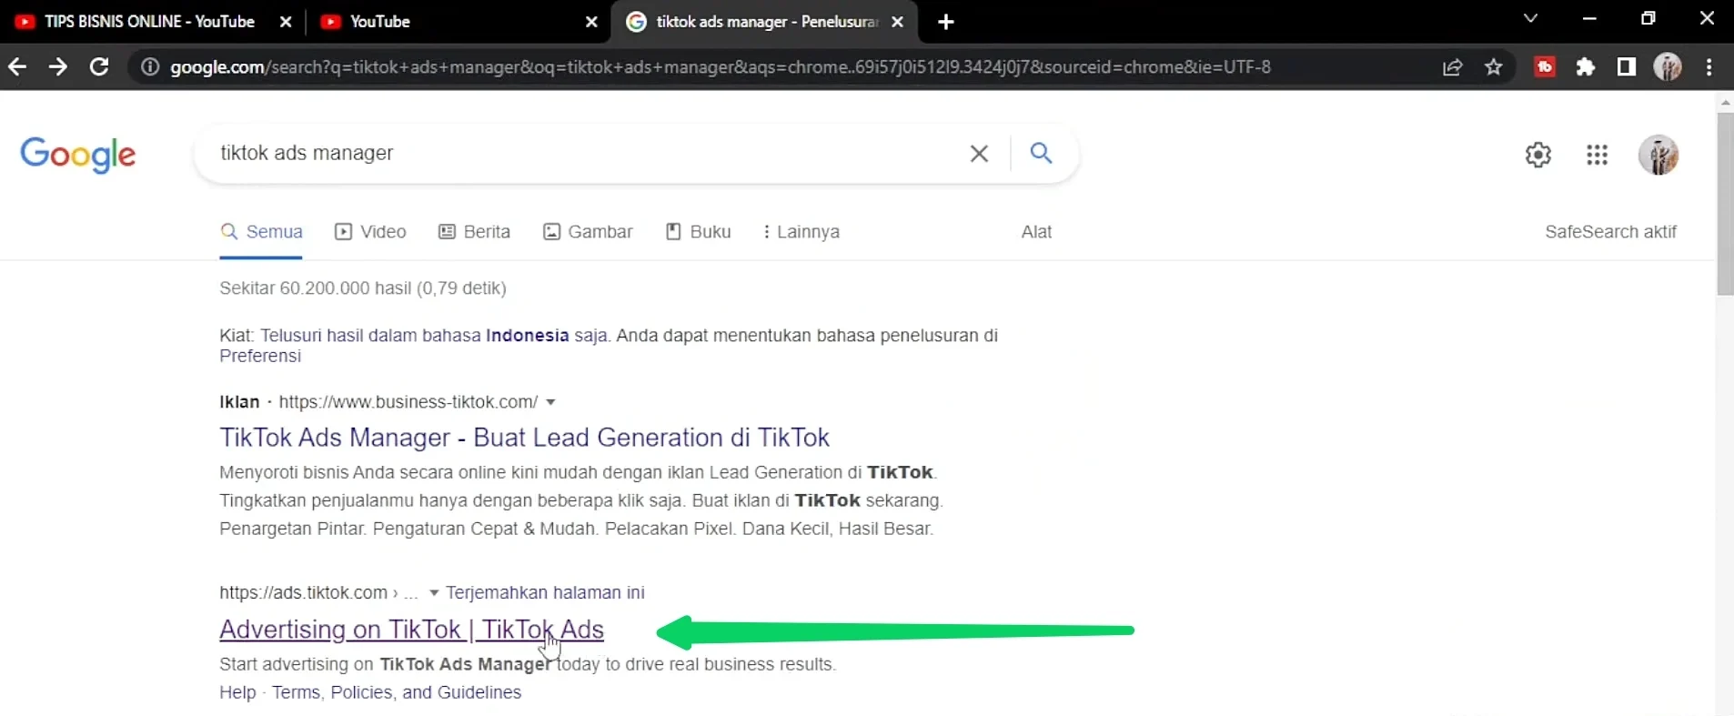Open Terms, Policies, and Guidelines sitelink
1734x716 pixels.
coord(397,692)
